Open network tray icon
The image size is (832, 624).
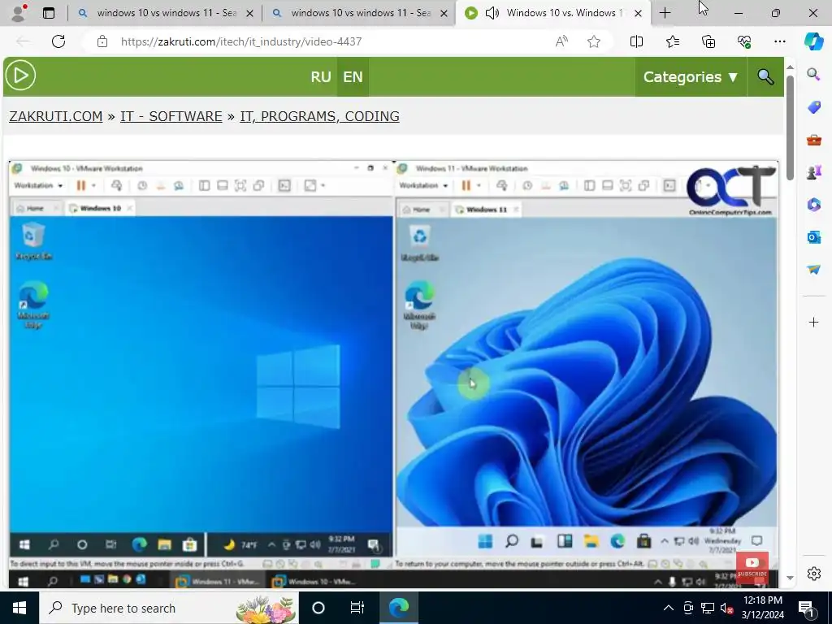coord(708,608)
